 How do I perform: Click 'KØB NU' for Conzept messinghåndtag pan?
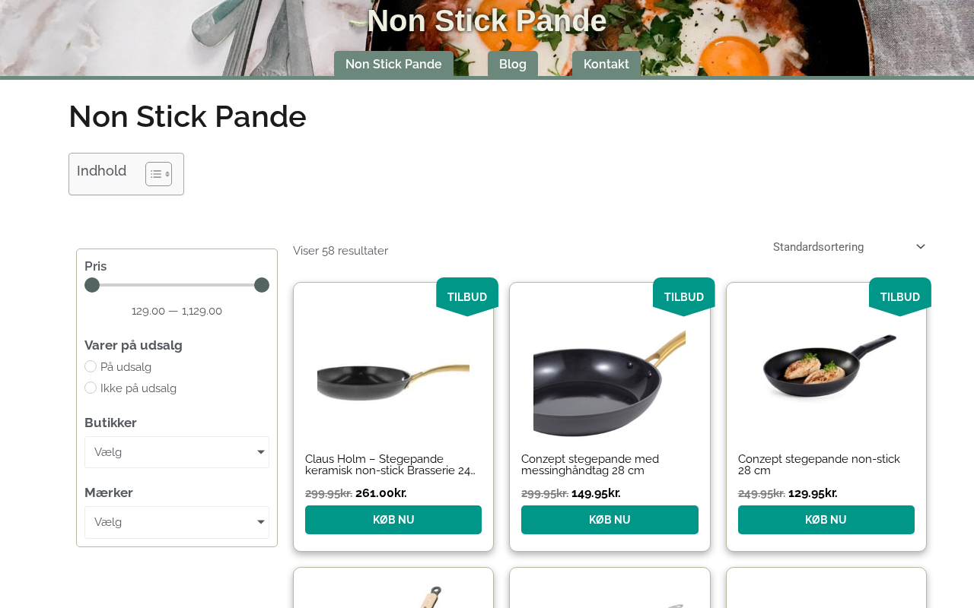point(610,520)
